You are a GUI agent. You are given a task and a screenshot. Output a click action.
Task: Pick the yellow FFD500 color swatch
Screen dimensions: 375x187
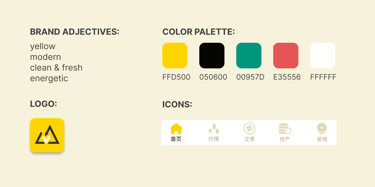(175, 56)
